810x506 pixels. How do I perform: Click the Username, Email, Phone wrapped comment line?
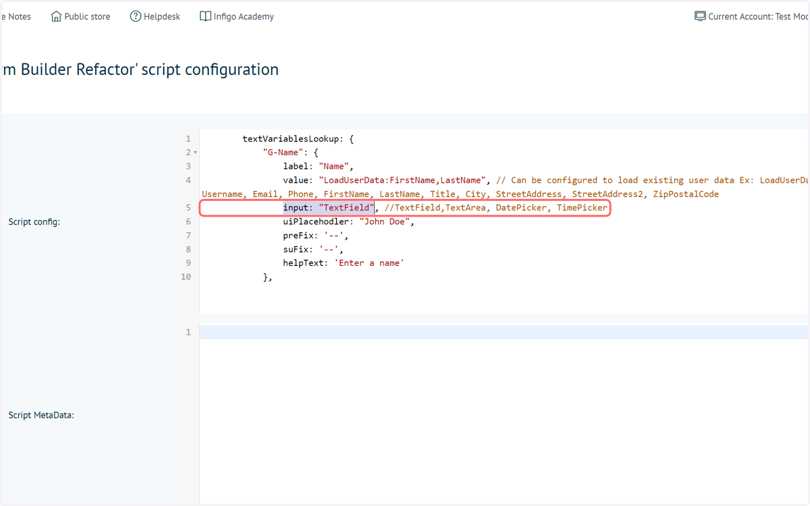[x=460, y=194]
